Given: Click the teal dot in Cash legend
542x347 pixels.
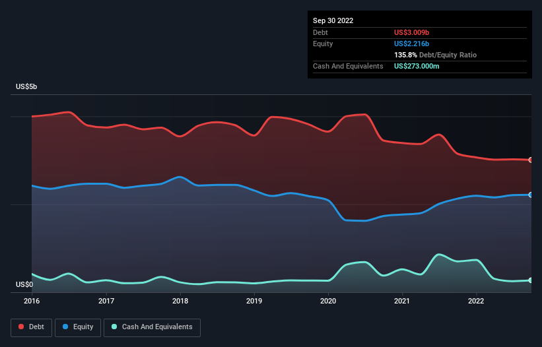Looking at the screenshot, I should pyautogui.click(x=114, y=327).
